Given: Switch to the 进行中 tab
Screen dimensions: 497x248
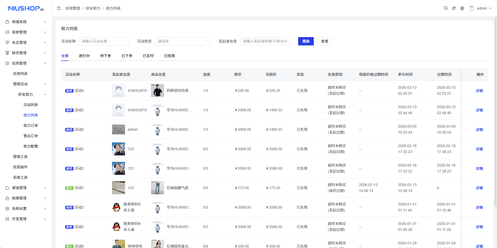Looking at the screenshot, I should coord(84,56).
